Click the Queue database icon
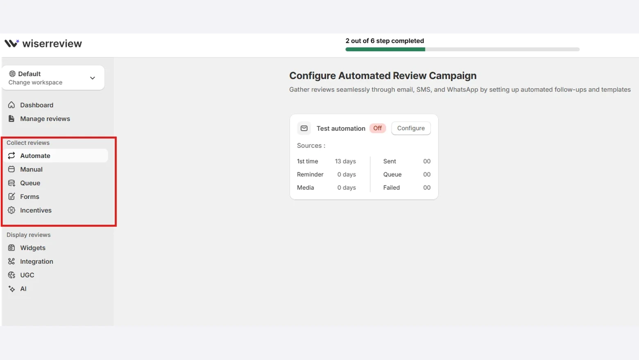Screen dimensions: 639x360 click(x=11, y=183)
